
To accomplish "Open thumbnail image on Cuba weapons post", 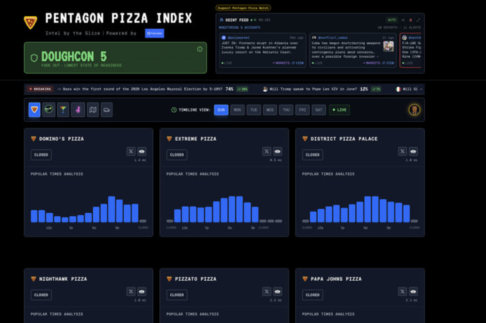I will (x=389, y=46).
